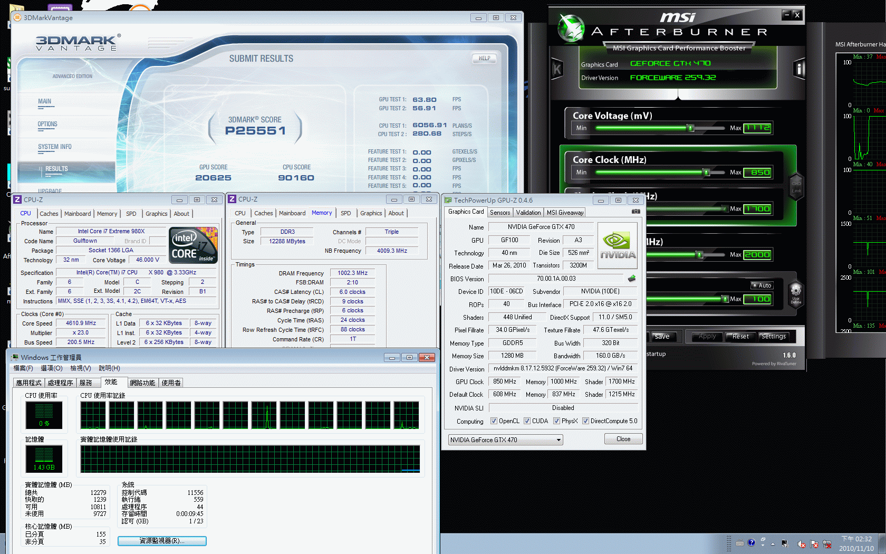
Task: Toggle the fan speed Auto button in Afterburner
Action: tap(762, 285)
